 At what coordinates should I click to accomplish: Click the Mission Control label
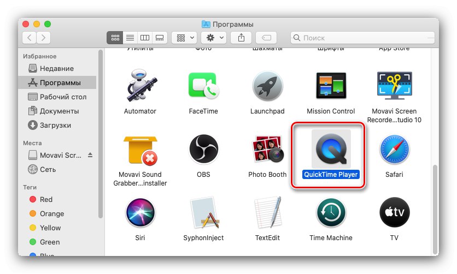[331, 111]
